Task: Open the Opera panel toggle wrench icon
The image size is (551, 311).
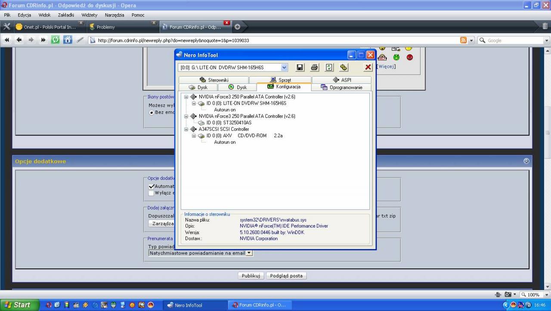Action: tap(6, 27)
